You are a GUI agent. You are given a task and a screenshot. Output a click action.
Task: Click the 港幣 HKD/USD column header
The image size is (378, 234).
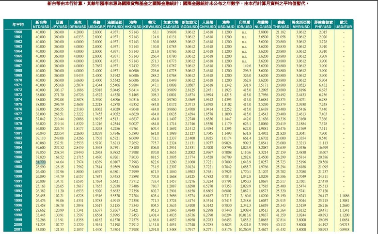coord(133,25)
